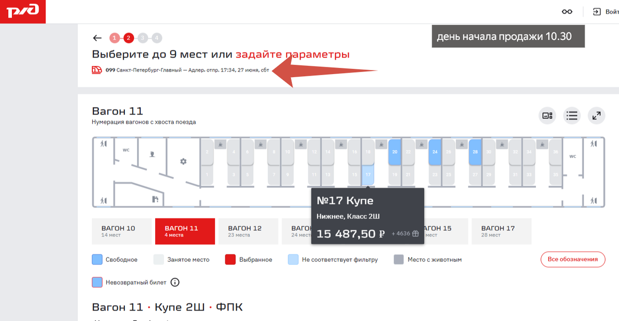Click the login arrow icon beside Войти
Image resolution: width=619 pixels, height=321 pixels.
tap(596, 11)
